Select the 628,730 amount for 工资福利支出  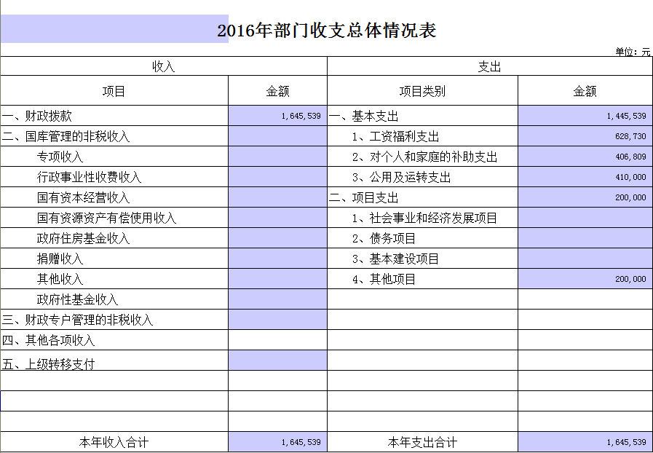[x=585, y=136]
